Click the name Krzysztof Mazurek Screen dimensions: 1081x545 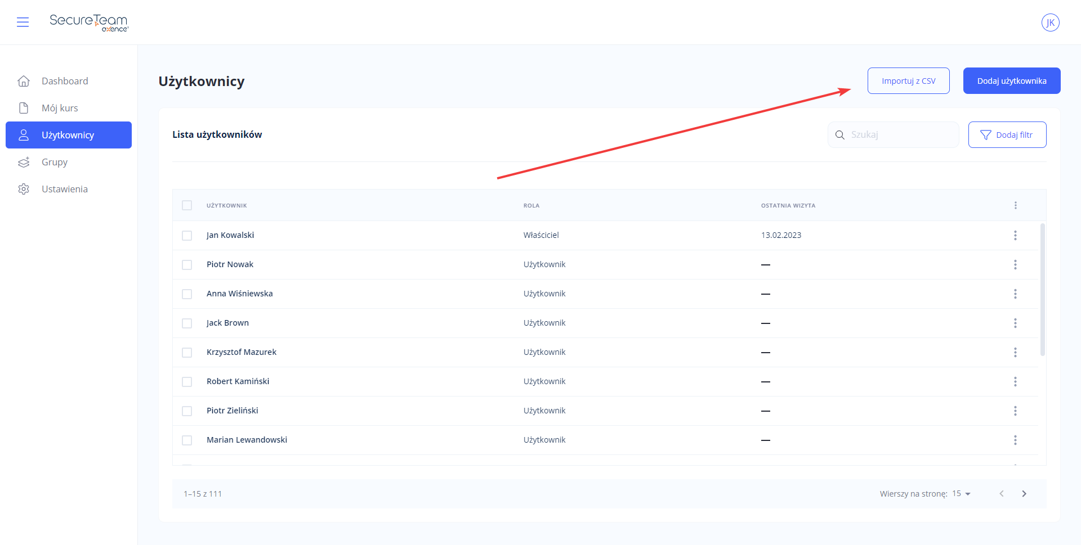242,352
